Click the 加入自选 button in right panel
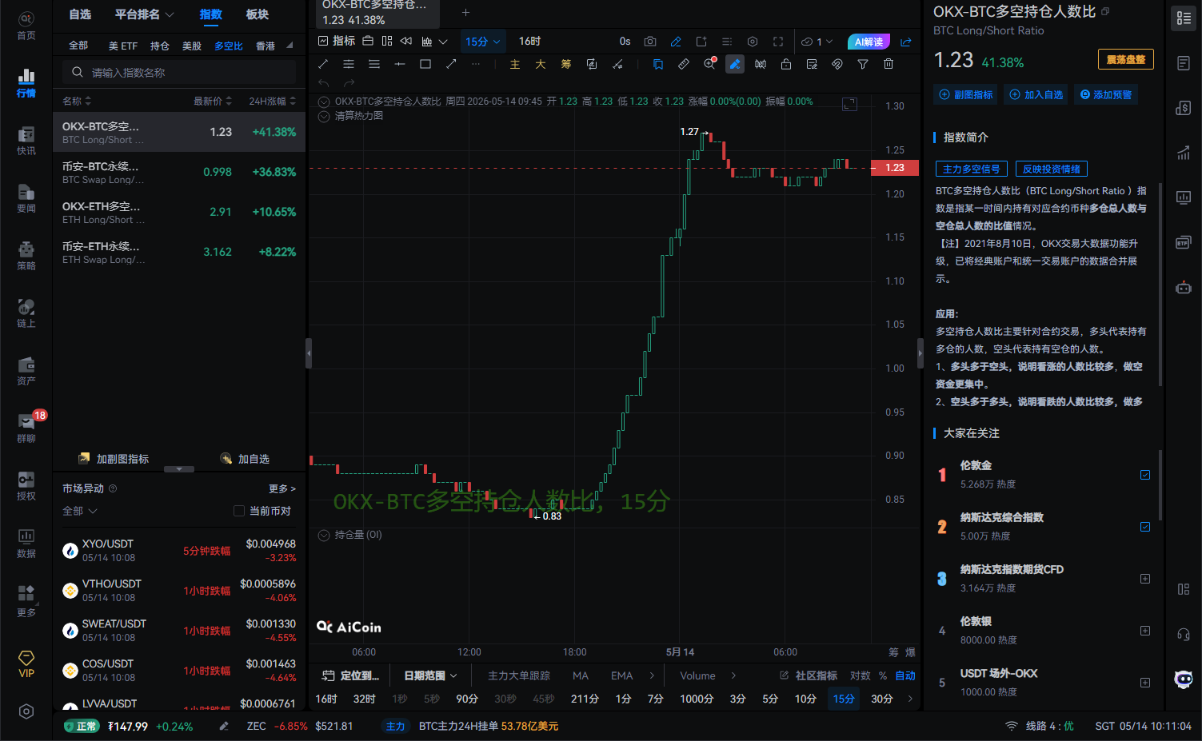Screen dimensions: 1202x741 tap(1036, 94)
